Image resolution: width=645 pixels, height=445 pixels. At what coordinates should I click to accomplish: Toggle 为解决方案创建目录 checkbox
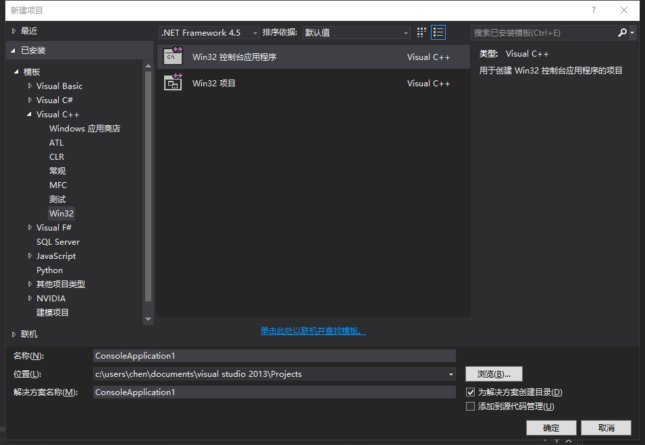click(471, 392)
